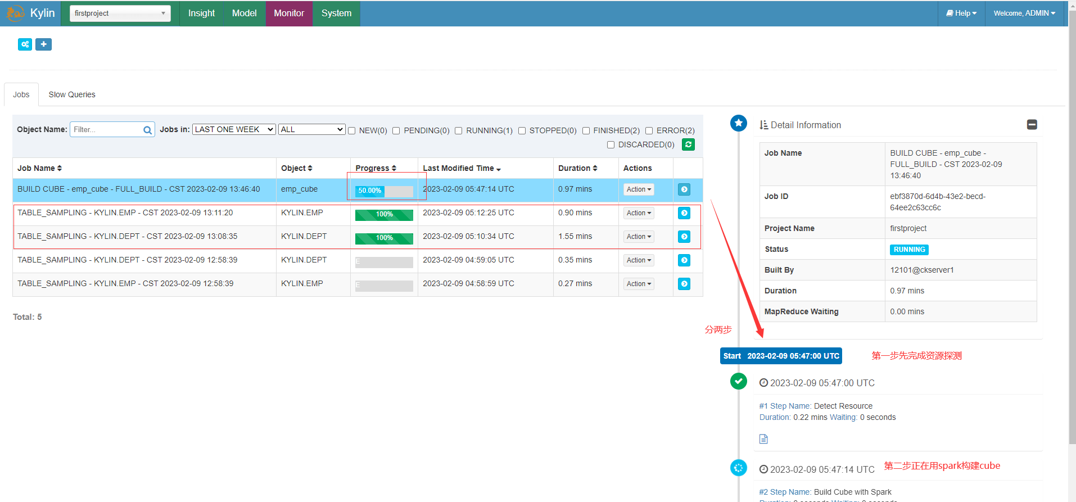Sort by Duration column arrows

pos(595,168)
